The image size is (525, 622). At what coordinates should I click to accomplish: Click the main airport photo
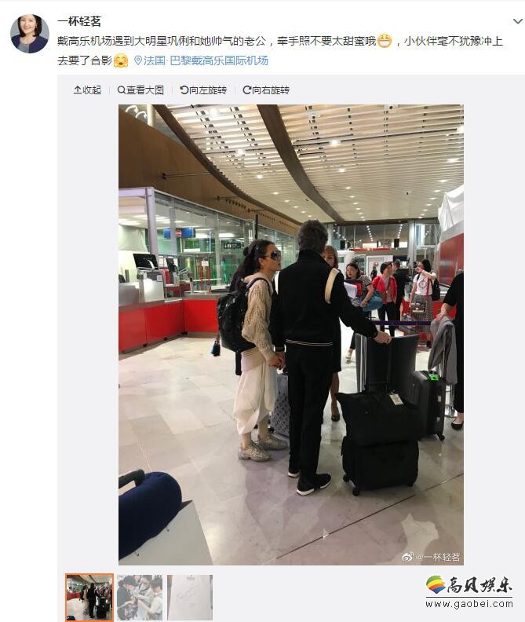click(x=291, y=335)
